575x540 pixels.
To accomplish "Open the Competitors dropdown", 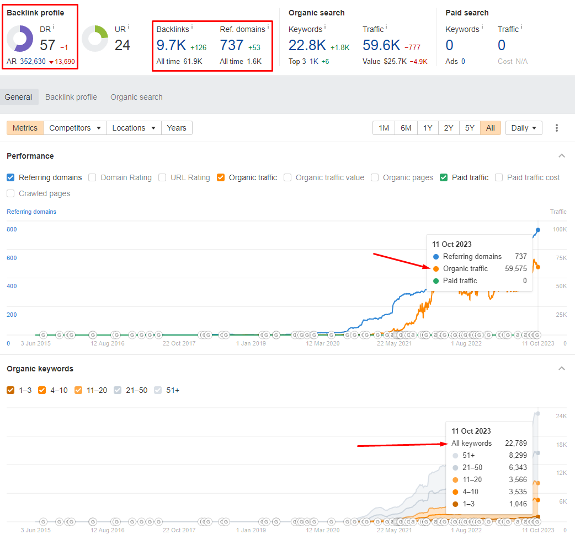I will point(75,128).
